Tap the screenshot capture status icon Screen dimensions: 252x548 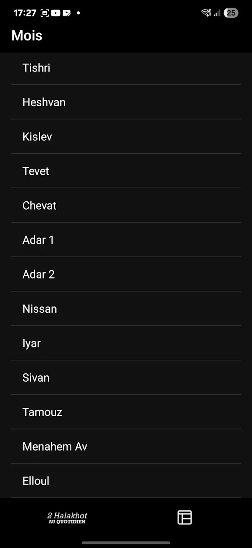click(45, 13)
